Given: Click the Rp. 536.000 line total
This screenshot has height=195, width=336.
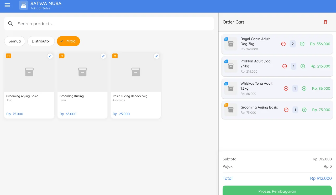Looking at the screenshot, I should pyautogui.click(x=320, y=44).
